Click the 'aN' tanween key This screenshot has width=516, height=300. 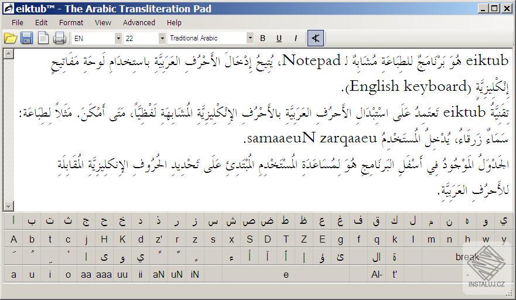pos(159,274)
